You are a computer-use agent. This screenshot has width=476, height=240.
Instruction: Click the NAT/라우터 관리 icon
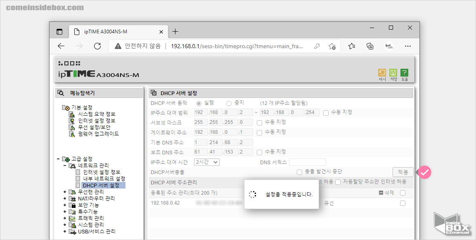click(72, 198)
